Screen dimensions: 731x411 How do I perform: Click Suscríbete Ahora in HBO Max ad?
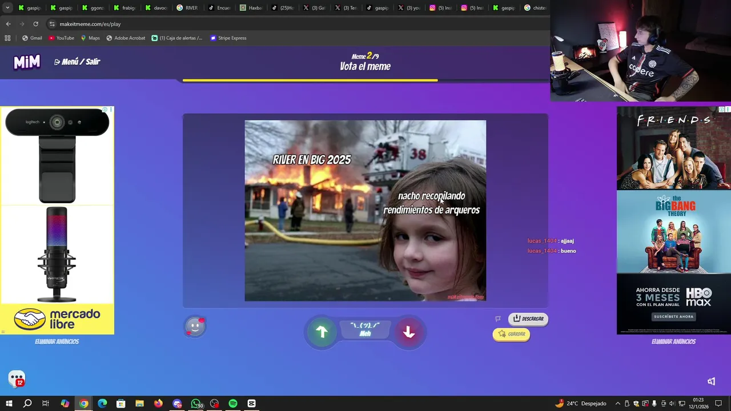click(673, 316)
